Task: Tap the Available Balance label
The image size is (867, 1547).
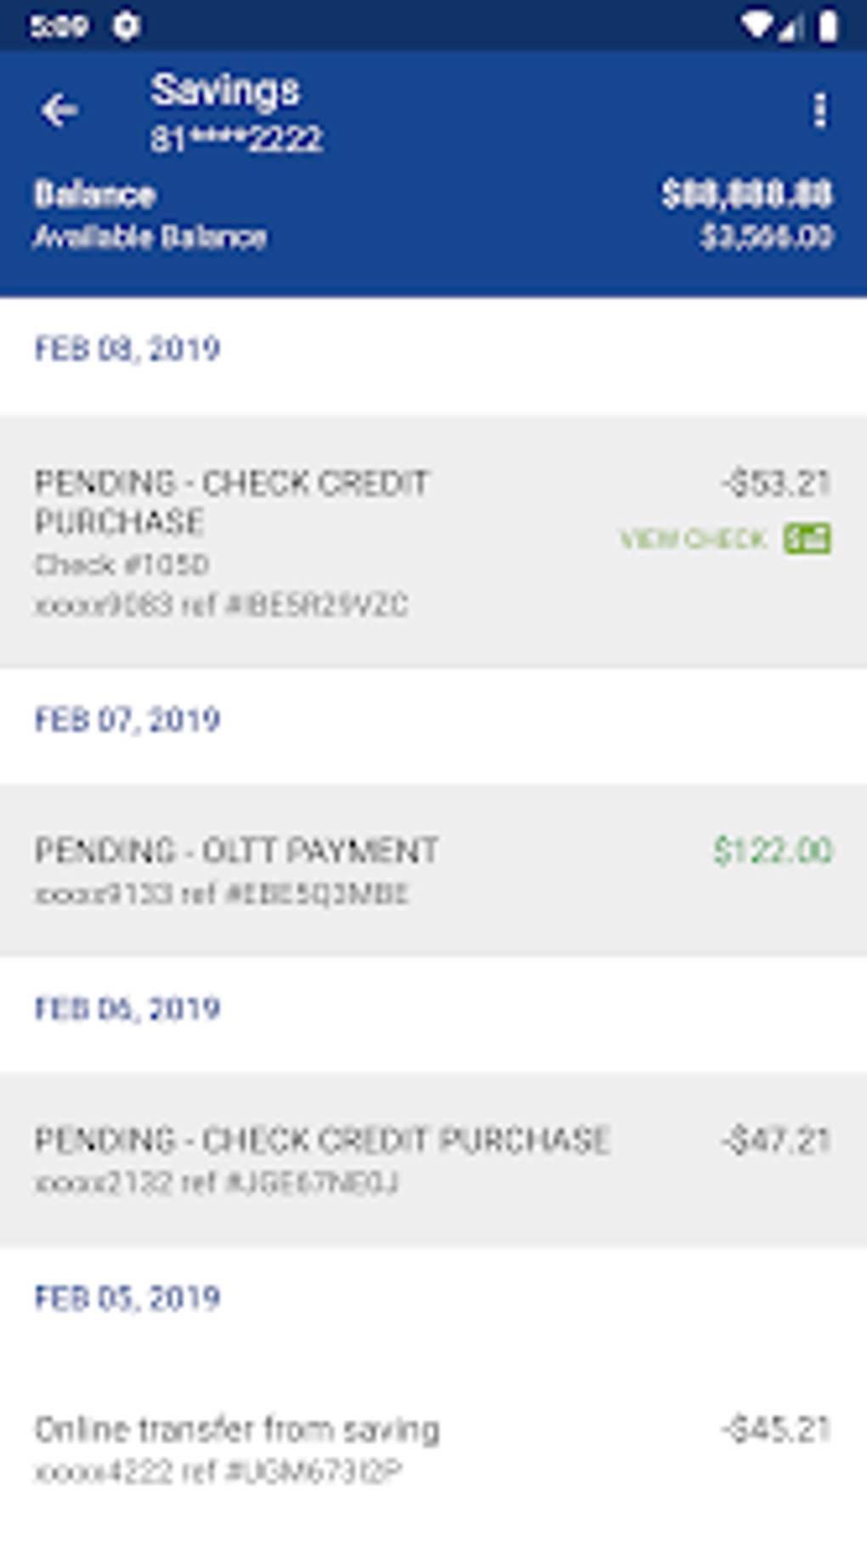Action: 150,236
